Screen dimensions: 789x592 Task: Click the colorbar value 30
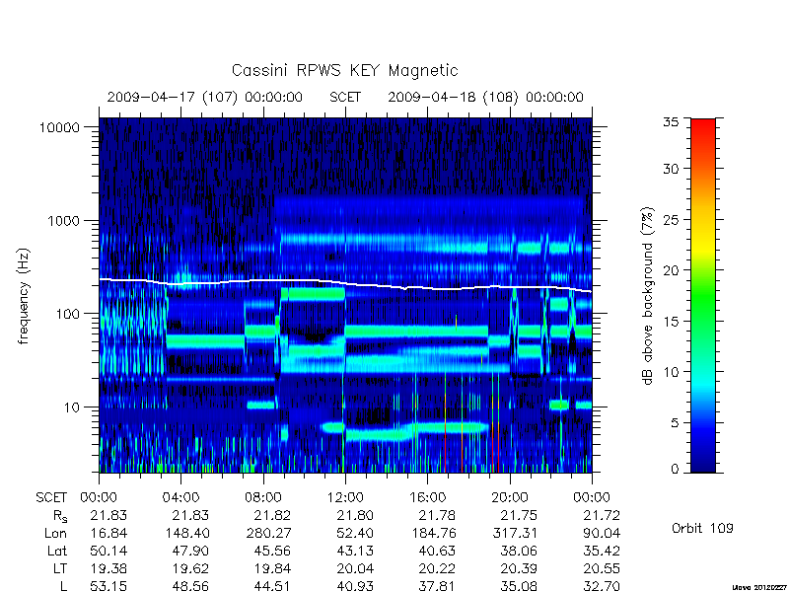[671, 169]
